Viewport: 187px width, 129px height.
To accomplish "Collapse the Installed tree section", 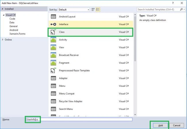I will (3, 9).
